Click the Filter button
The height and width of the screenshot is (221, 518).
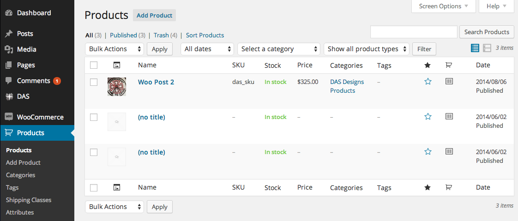424,49
